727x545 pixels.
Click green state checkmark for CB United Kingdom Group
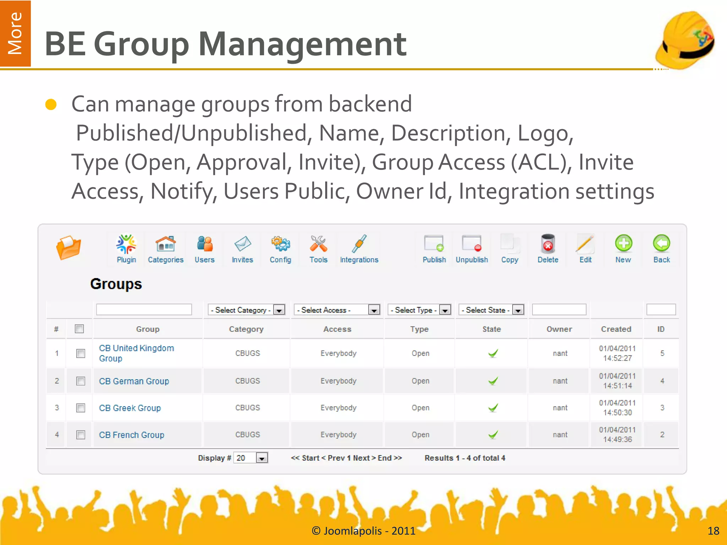(493, 353)
